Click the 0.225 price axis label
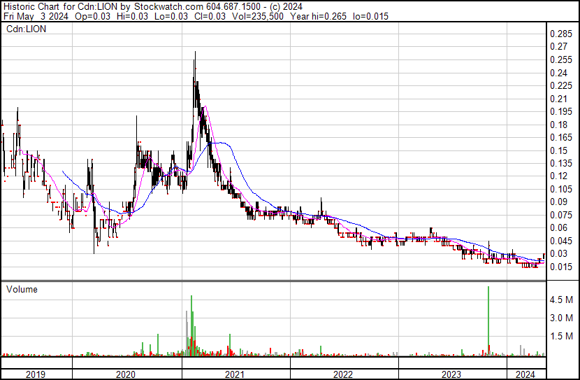The width and height of the screenshot is (580, 380). [x=560, y=85]
